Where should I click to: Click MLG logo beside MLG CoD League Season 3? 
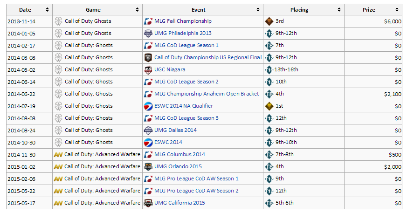click(x=148, y=118)
